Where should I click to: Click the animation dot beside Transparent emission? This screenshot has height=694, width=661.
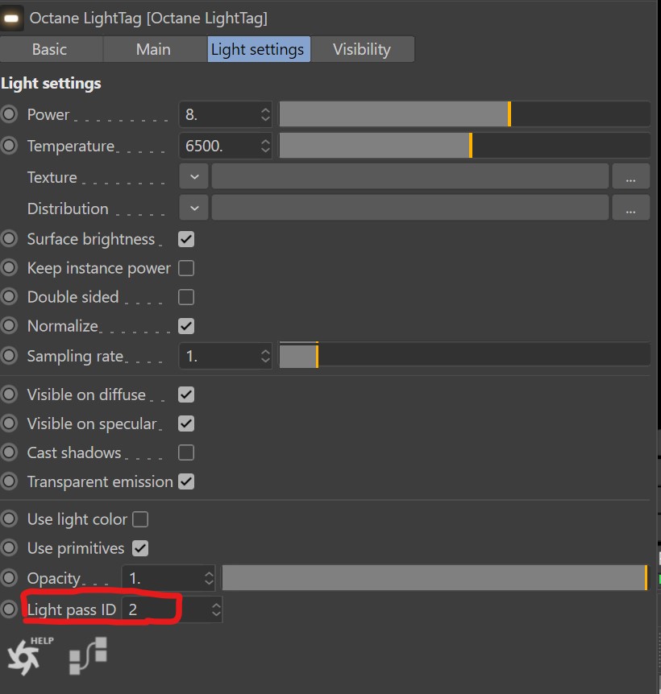(x=9, y=481)
